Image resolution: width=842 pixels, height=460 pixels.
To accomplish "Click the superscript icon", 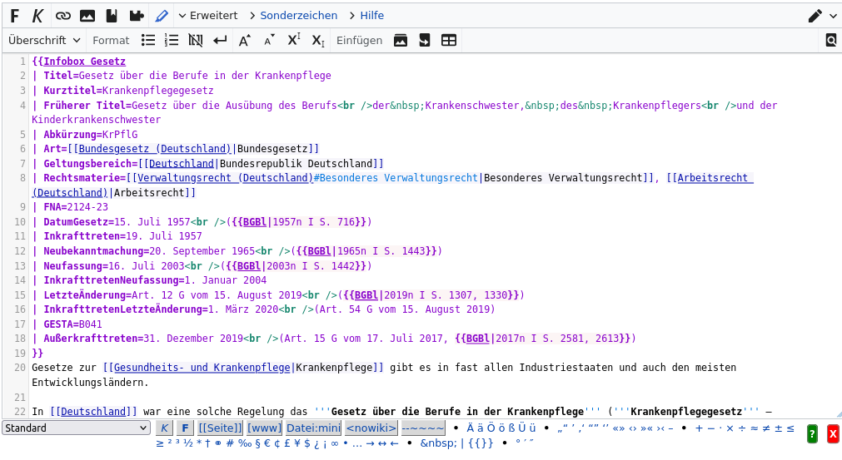I will click(293, 40).
